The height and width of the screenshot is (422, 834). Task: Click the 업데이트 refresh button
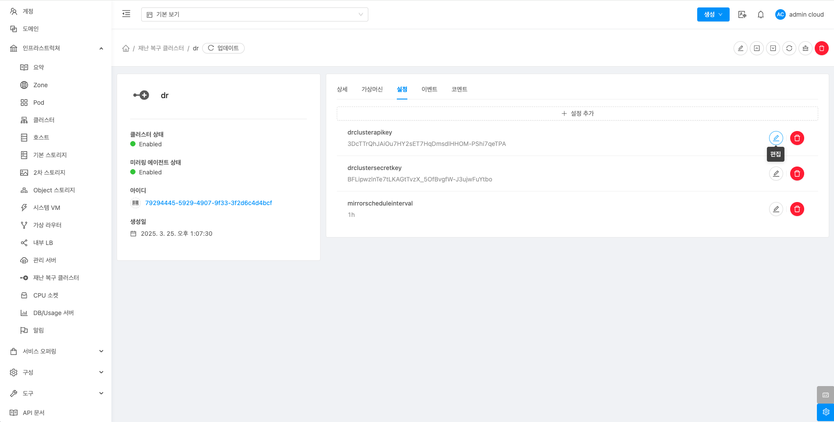[223, 48]
